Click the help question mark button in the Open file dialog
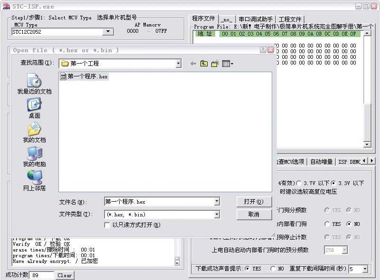 tap(263, 50)
